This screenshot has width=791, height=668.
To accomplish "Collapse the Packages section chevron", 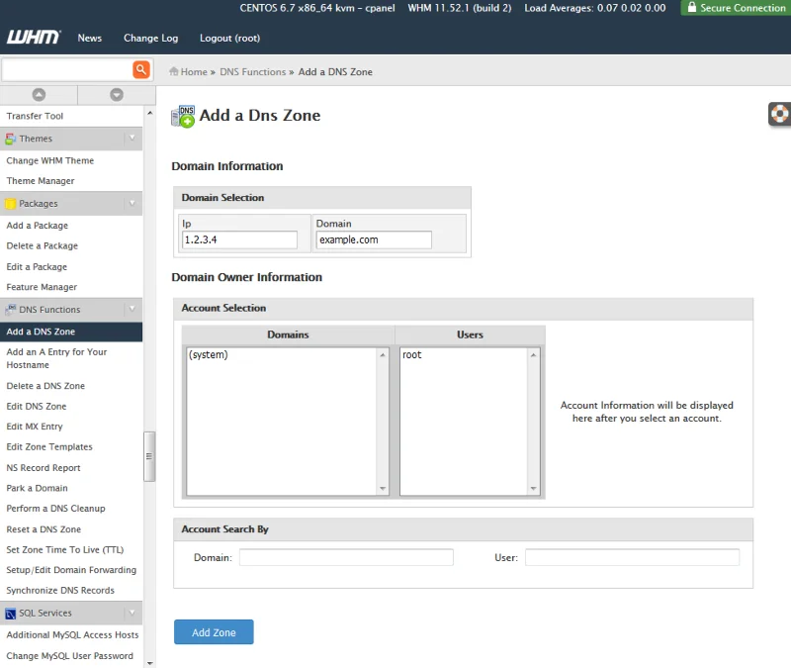I will 132,203.
